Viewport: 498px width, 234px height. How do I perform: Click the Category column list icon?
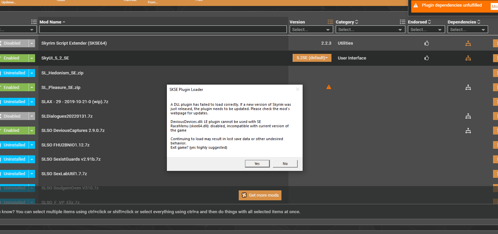[x=402, y=22]
